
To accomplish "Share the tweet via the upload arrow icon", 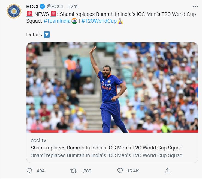I will [x=168, y=171].
